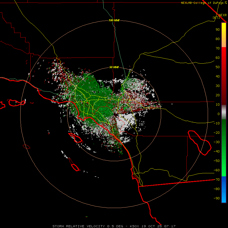Click the -40 scale label
Image resolution: width=228 pixels, height=228 pixels.
point(217,151)
